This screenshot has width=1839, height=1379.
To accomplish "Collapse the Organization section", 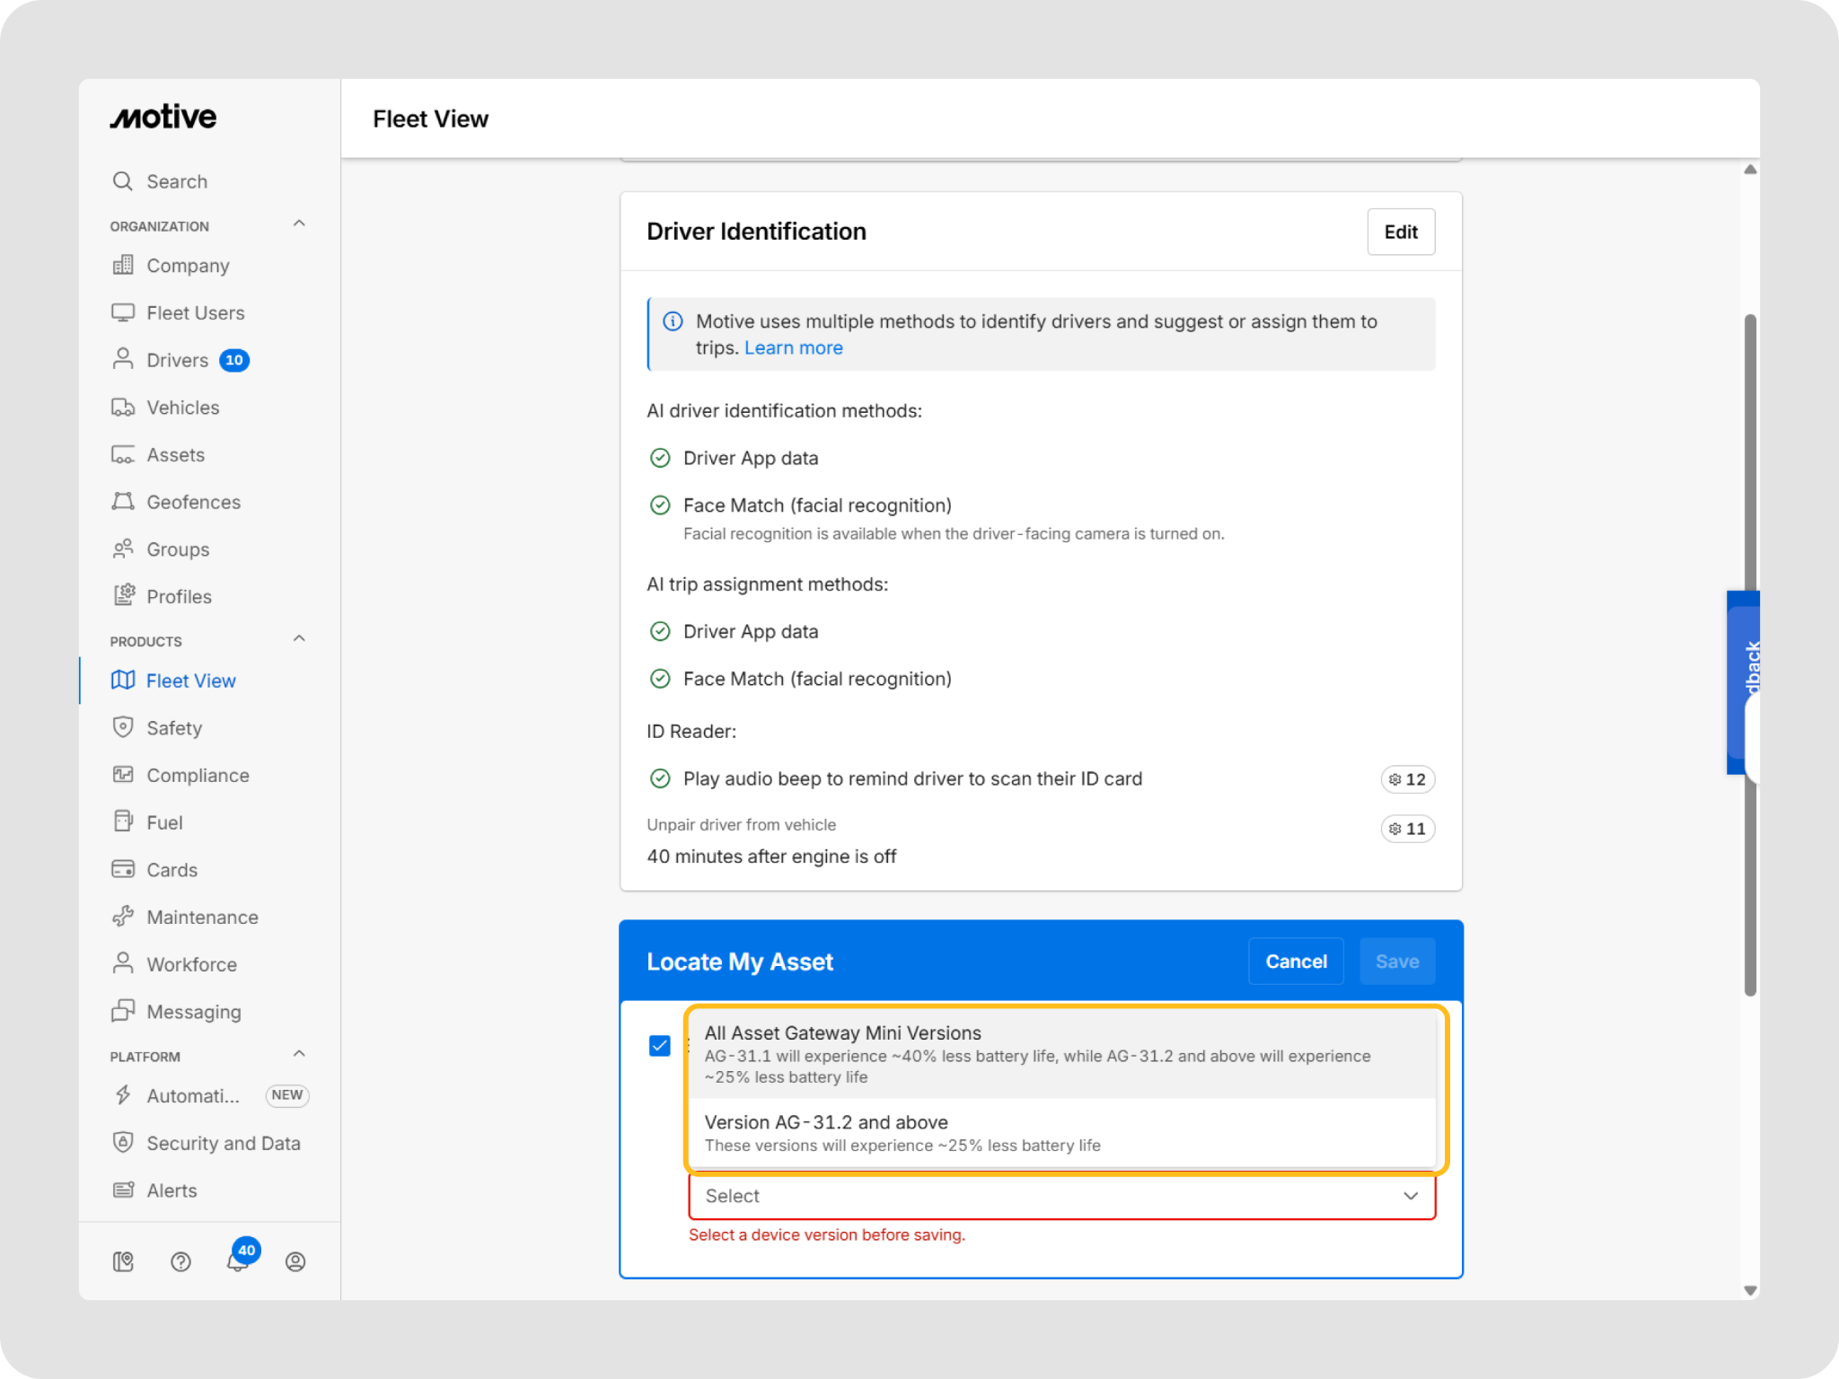I will tap(299, 224).
